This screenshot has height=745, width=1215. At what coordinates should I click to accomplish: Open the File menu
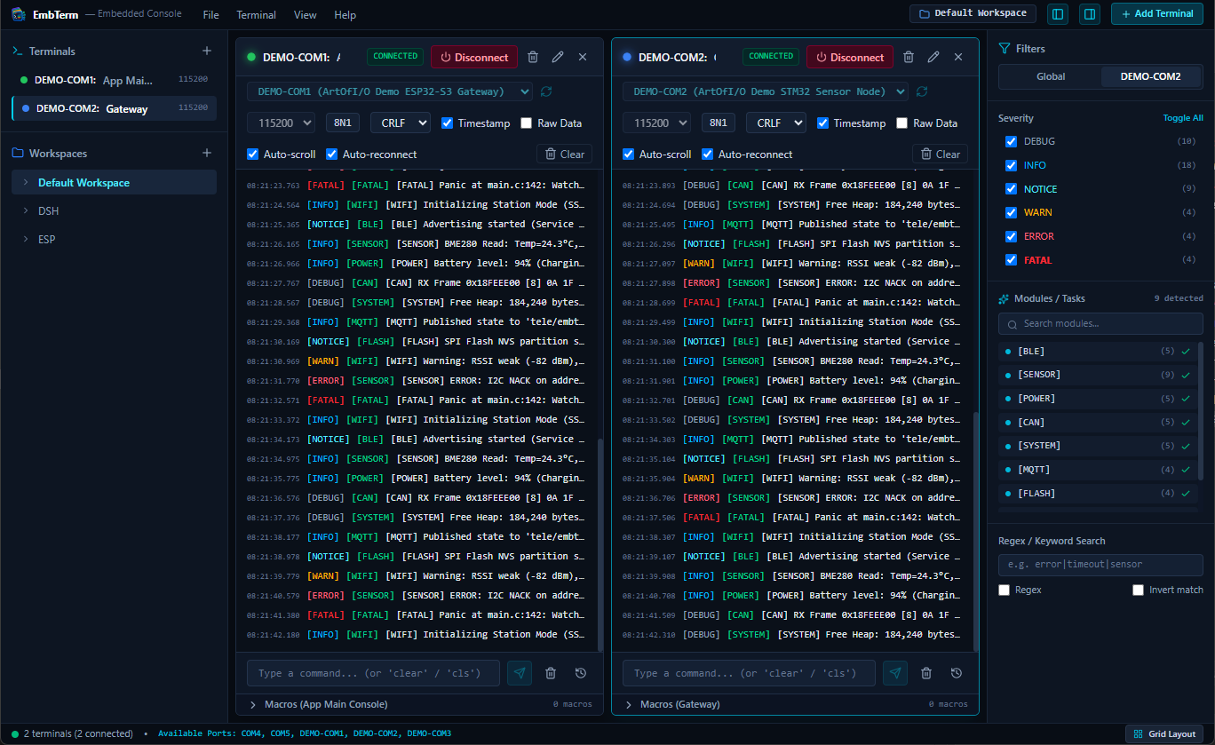pyautogui.click(x=210, y=14)
